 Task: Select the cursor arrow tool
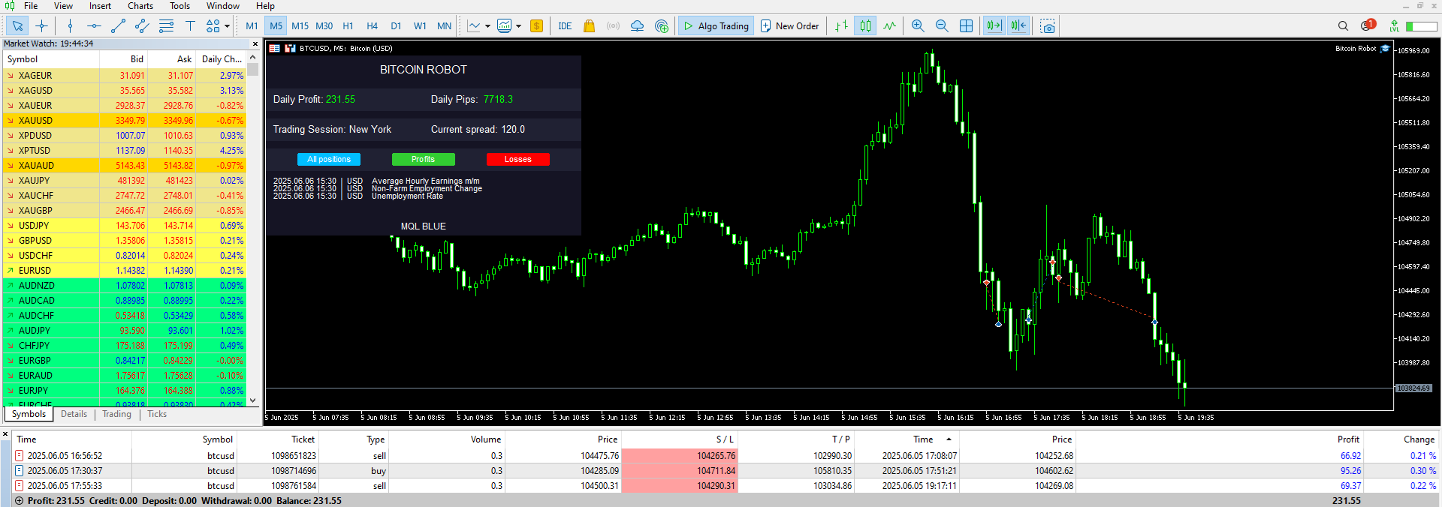17,26
